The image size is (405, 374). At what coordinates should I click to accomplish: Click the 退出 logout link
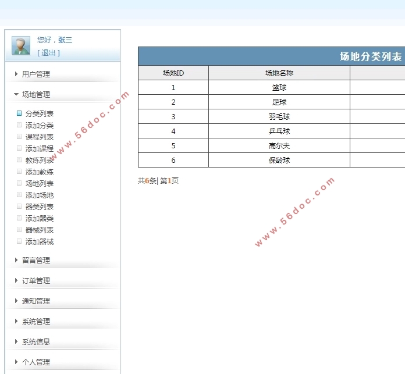coord(48,53)
